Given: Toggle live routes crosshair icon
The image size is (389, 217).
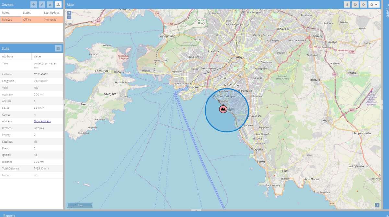Looking at the screenshot, I should click(363, 5).
